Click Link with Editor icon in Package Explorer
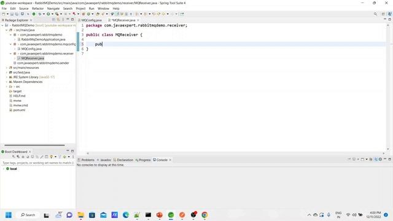The image size is (393, 221). 58,20
